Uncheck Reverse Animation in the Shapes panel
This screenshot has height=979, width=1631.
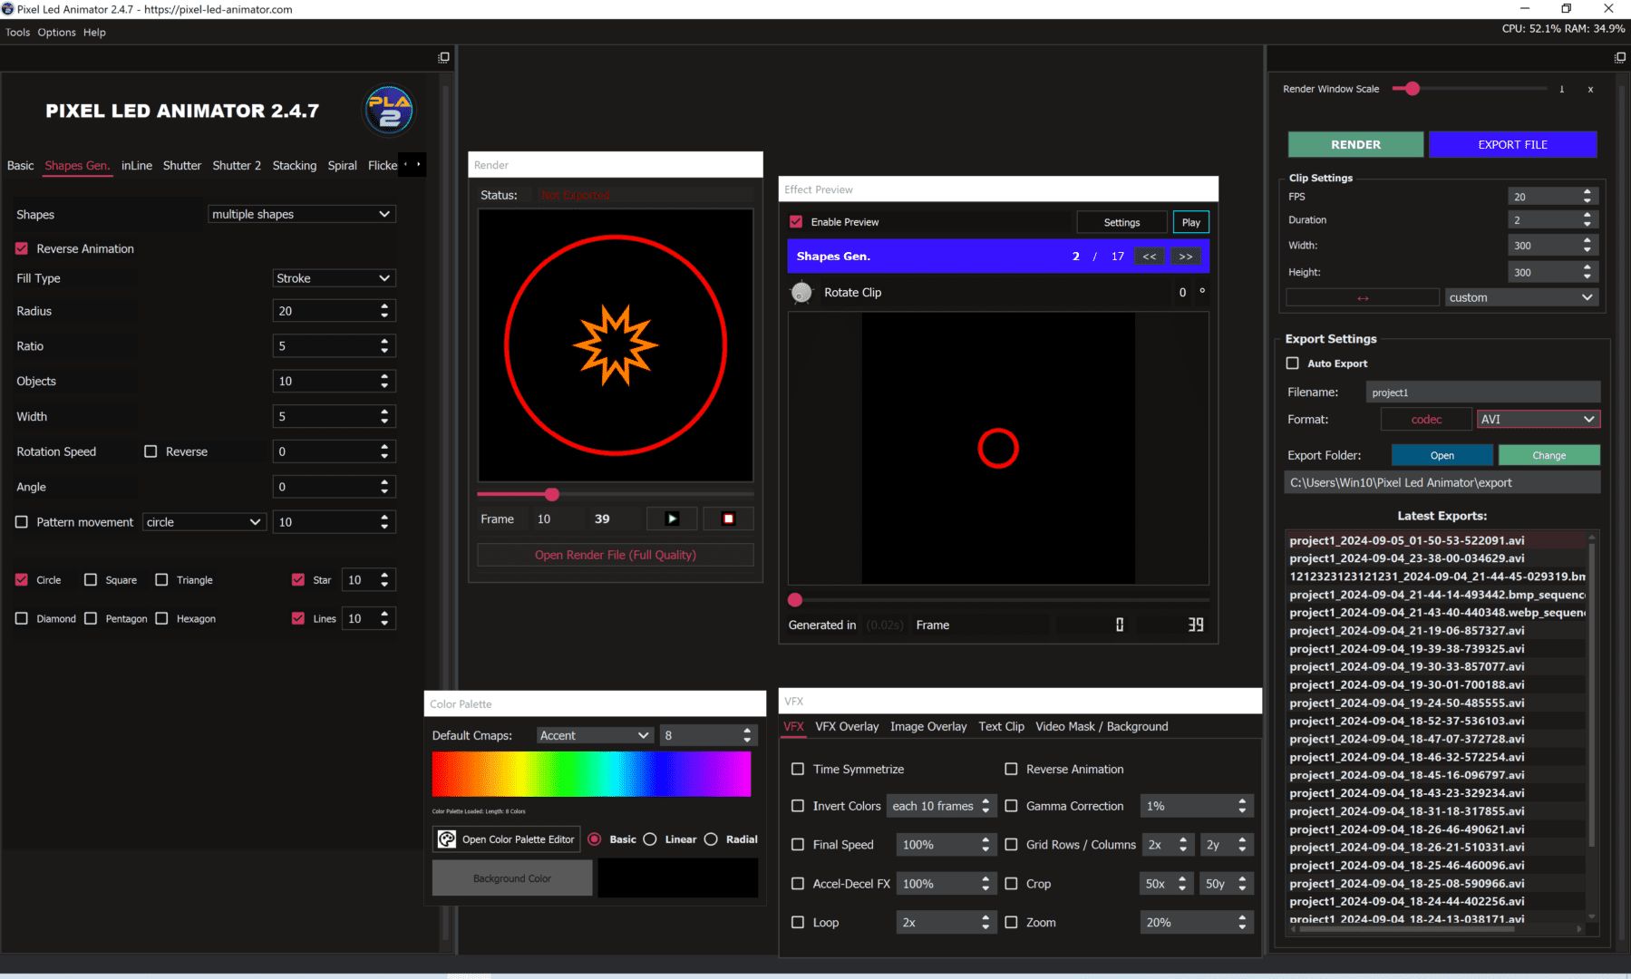pos(22,248)
